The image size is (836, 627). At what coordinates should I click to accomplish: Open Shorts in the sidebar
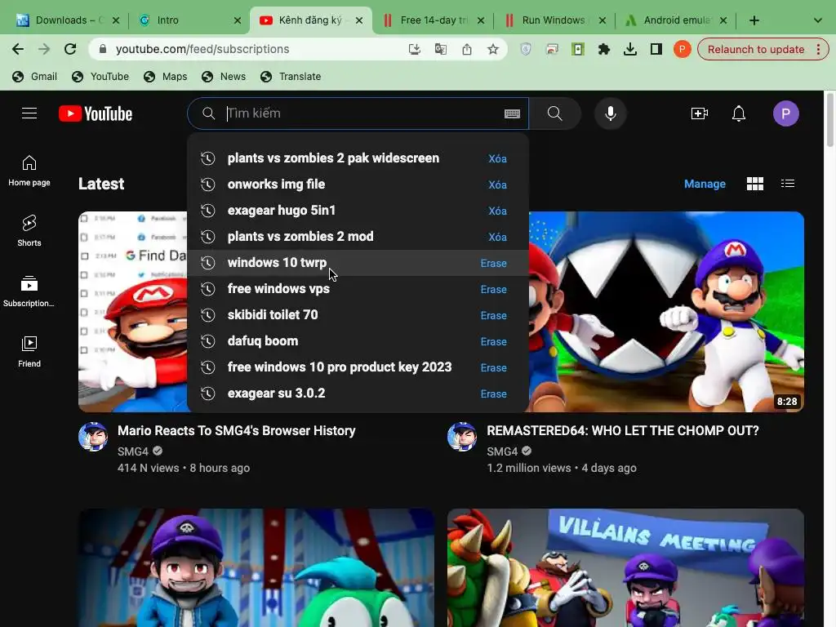(29, 231)
